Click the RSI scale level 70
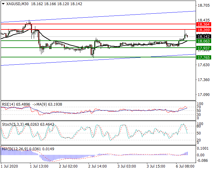 (x=199, y=107)
